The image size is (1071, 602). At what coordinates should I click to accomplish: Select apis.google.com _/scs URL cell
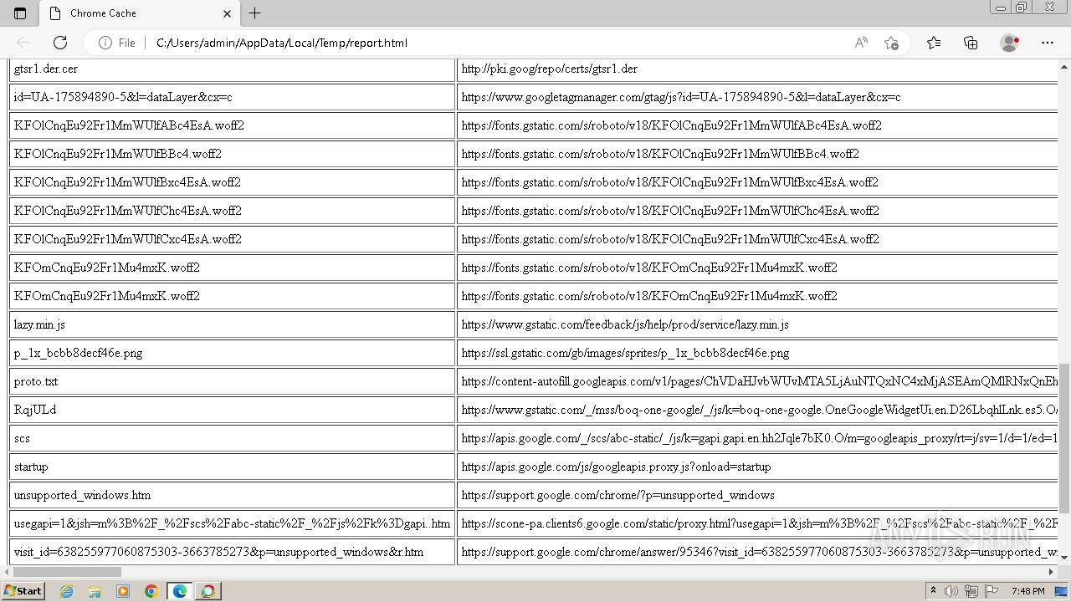757,438
